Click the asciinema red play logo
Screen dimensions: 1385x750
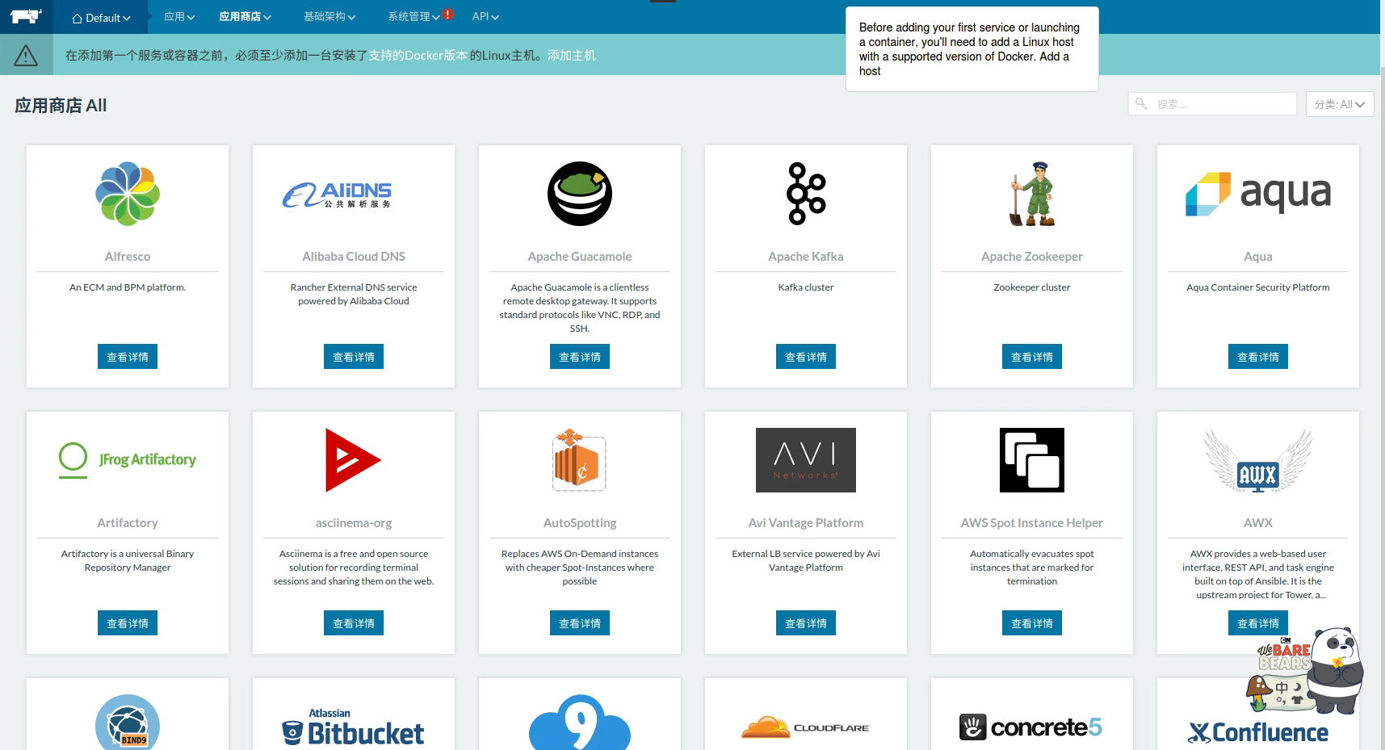coord(353,460)
